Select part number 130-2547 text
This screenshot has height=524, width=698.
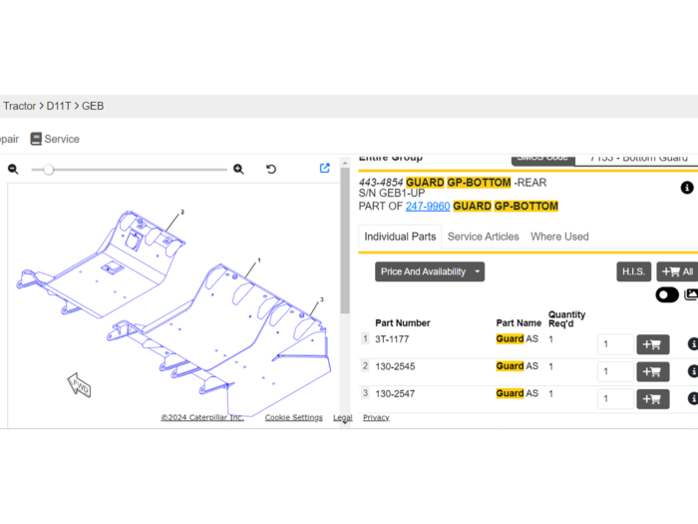tap(395, 394)
